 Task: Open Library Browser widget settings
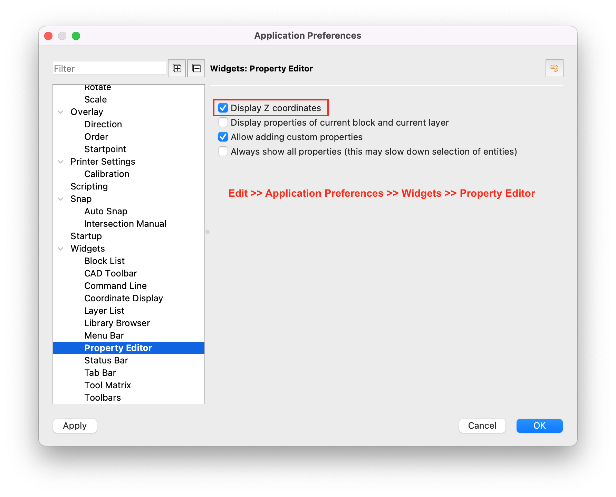117,323
